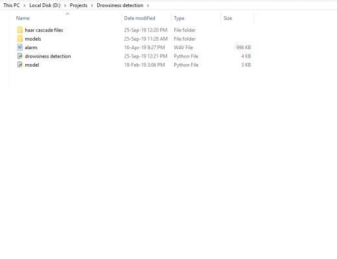Click the drowsiness detection Python file icon

20,56
